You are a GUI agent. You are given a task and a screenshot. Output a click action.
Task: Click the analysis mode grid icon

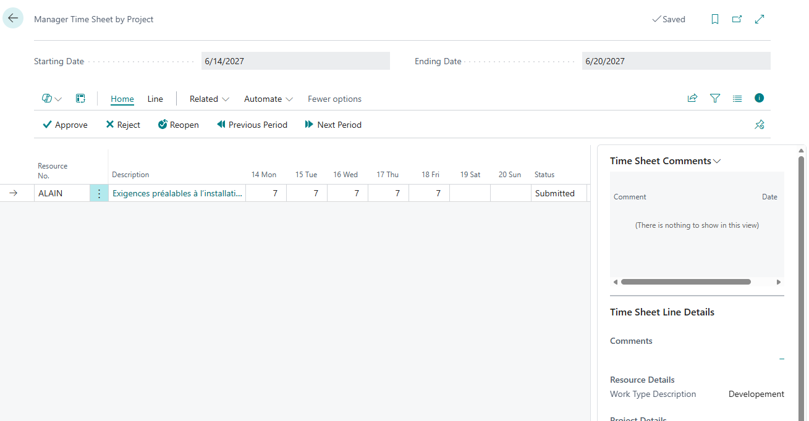(80, 99)
